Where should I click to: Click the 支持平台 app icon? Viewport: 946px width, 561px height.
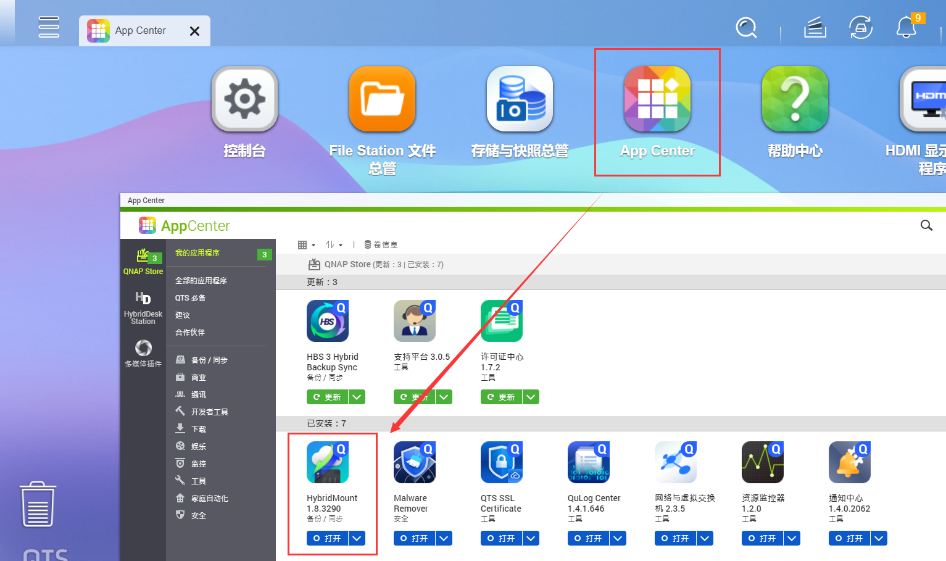point(415,321)
